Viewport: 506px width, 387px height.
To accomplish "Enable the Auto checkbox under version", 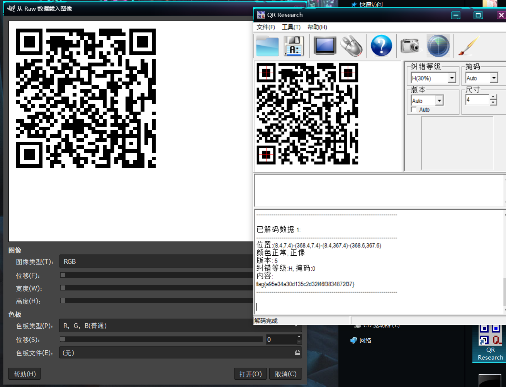I will tap(414, 110).
